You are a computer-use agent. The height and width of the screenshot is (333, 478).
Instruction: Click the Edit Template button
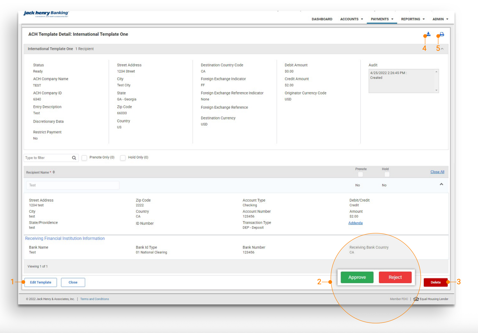click(x=41, y=282)
